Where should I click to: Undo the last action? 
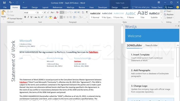point(10,2)
